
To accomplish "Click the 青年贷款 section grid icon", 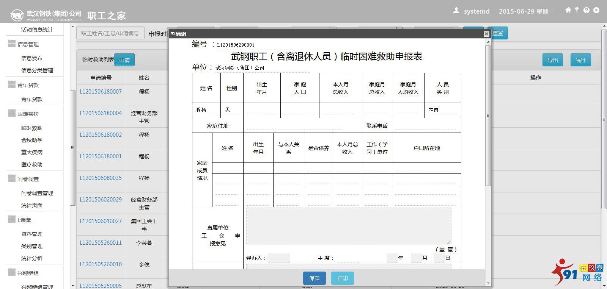I will [12, 84].
